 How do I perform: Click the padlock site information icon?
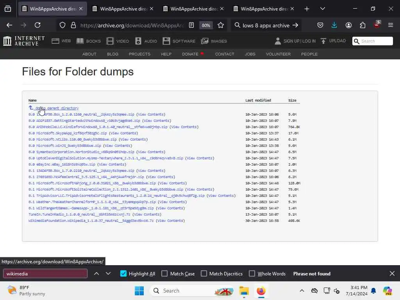(73, 25)
